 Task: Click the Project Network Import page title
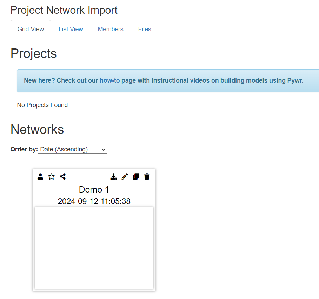[x=64, y=10]
